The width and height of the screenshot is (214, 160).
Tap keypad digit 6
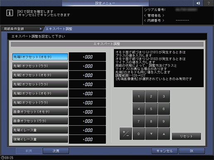[x=164, y=109]
